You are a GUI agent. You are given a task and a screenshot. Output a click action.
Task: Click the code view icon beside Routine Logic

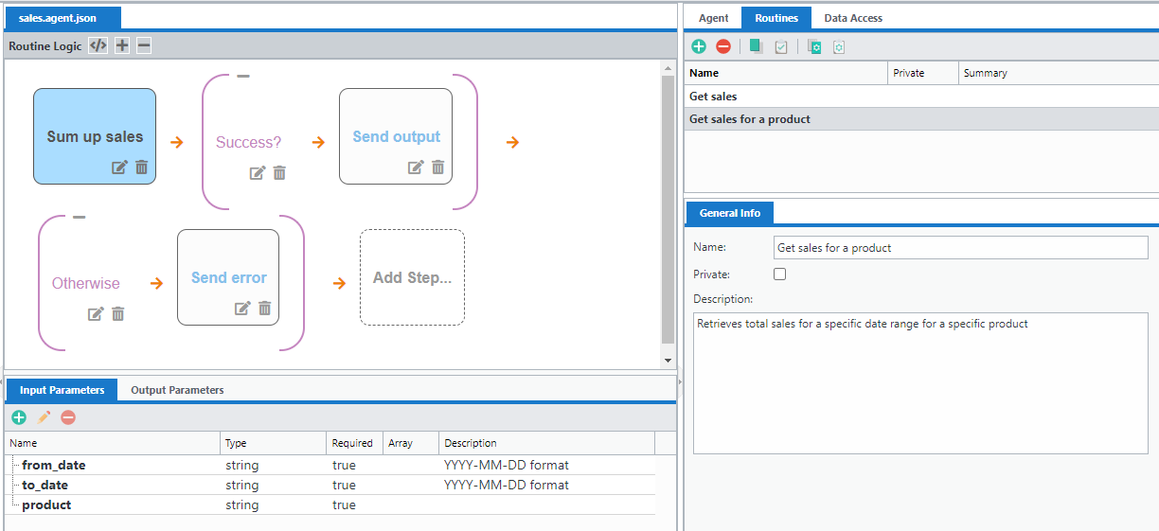coord(98,45)
